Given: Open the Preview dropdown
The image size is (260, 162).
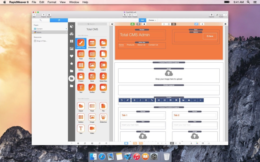Looking at the screenshot, I should point(152,20).
